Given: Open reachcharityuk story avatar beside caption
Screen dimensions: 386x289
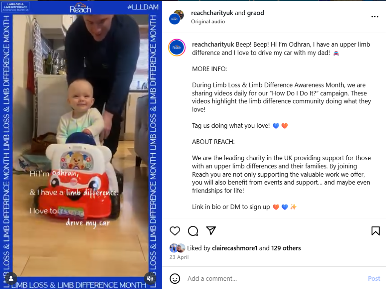Looking at the screenshot, I should (177, 47).
